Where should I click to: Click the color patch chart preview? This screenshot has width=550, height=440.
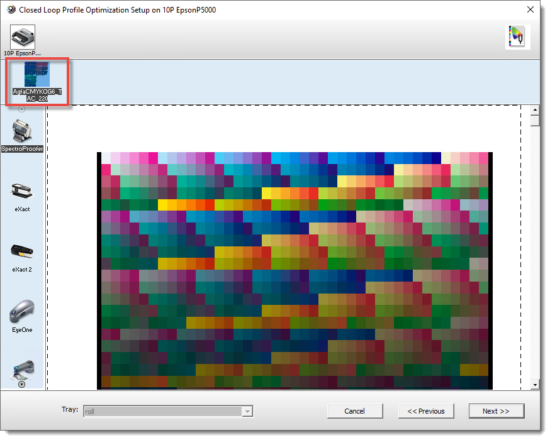click(x=295, y=270)
